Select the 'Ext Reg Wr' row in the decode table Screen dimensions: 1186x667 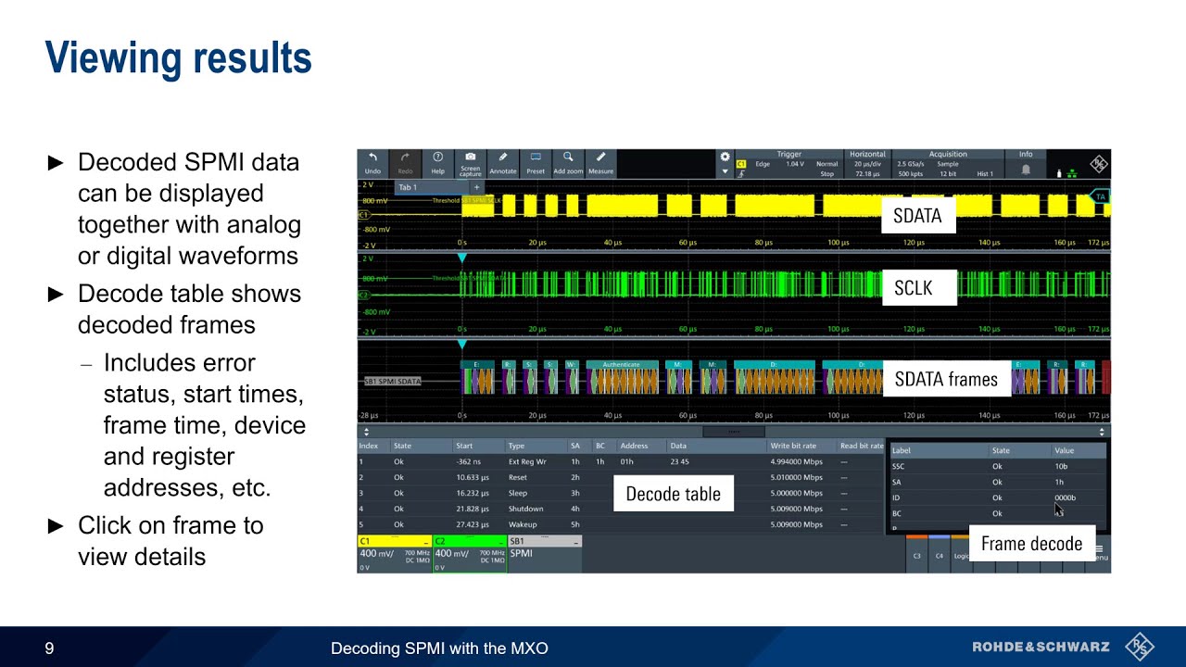(x=621, y=461)
